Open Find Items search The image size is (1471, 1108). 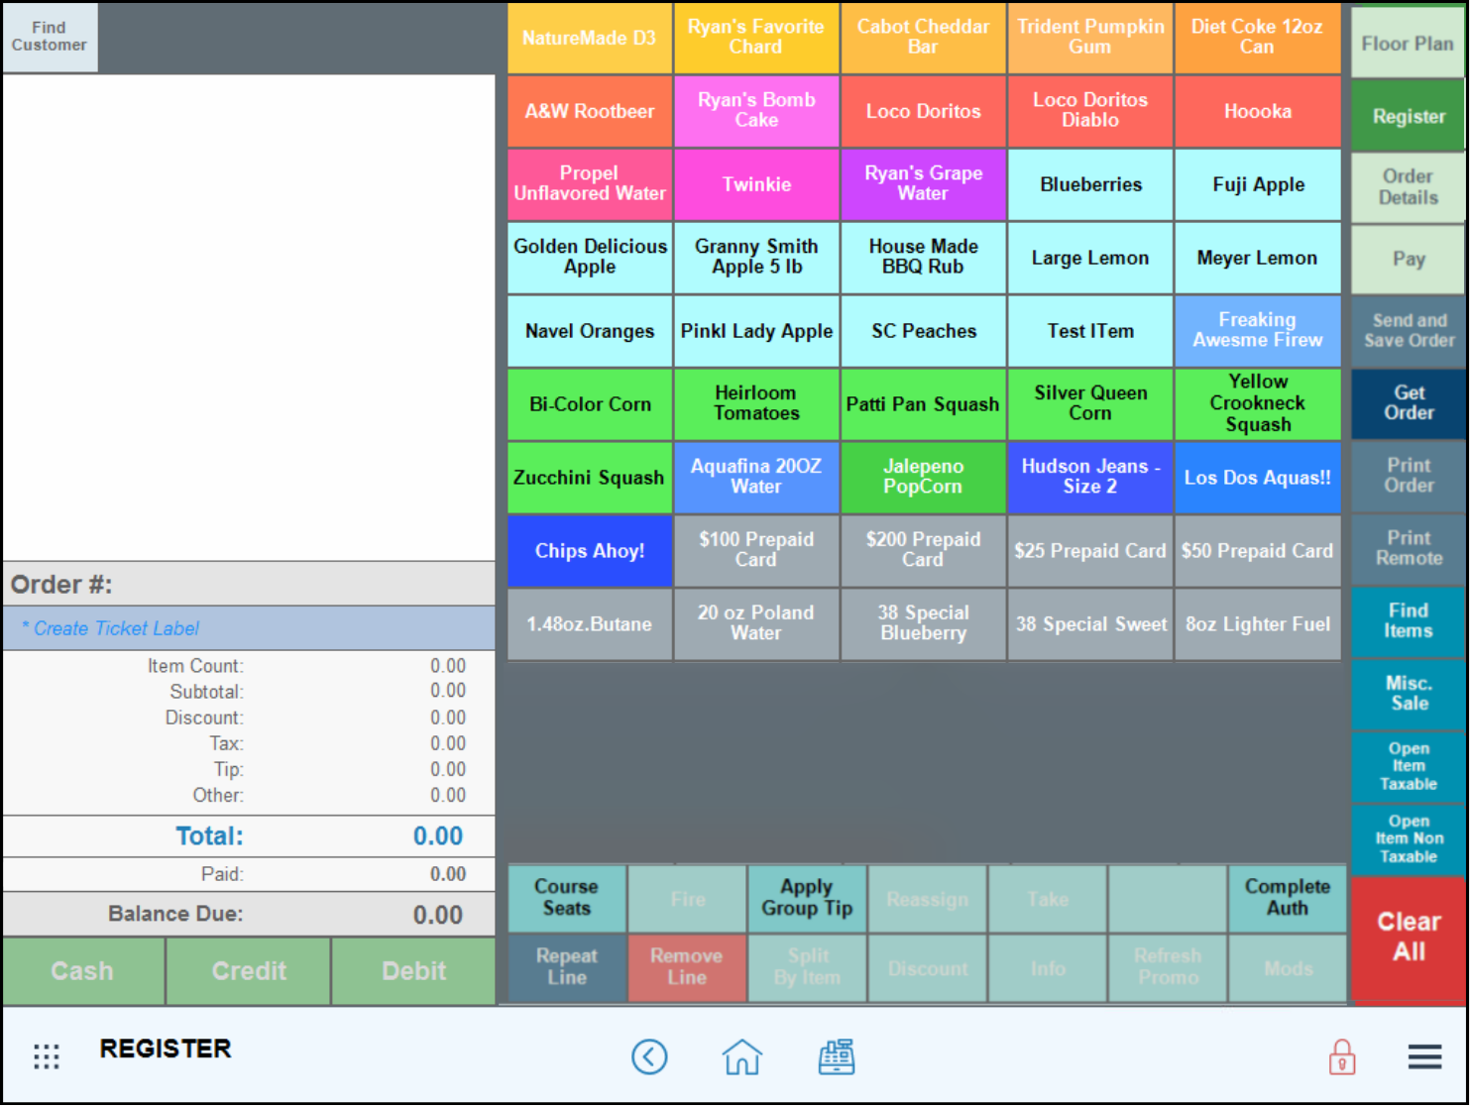click(1408, 620)
